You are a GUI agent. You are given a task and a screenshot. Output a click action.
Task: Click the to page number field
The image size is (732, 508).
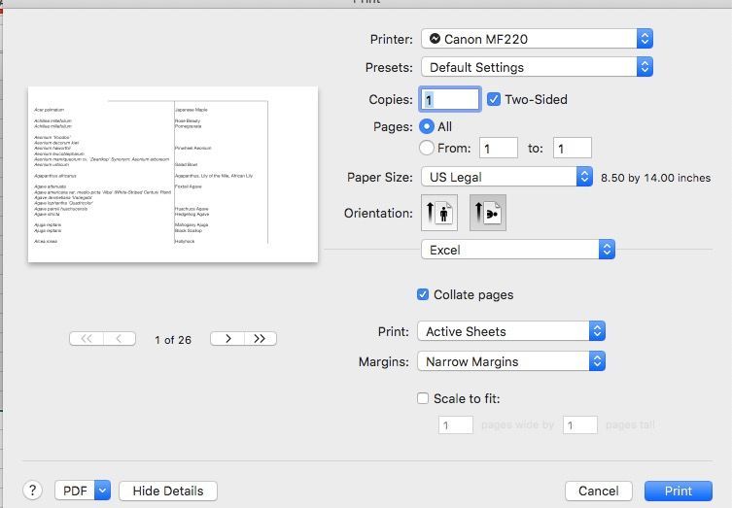573,149
